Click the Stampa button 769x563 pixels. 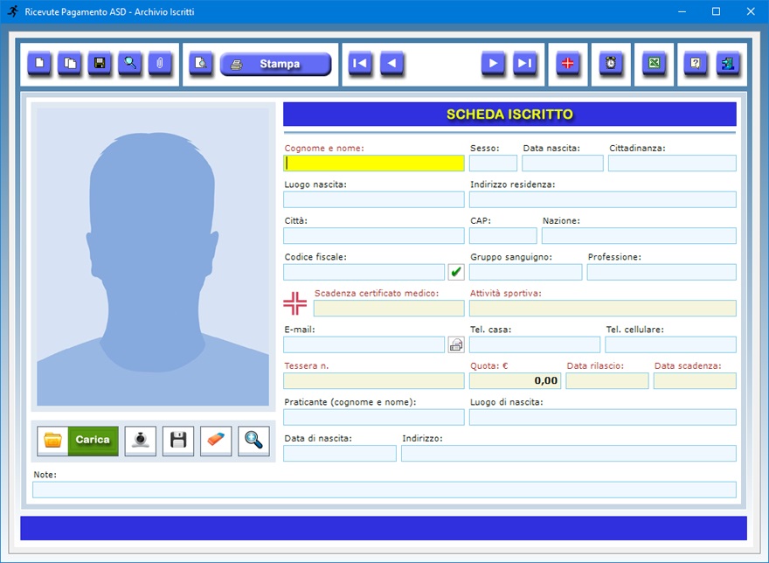click(275, 64)
